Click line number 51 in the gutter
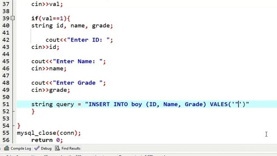The image size is (277, 156). [x=6, y=104]
